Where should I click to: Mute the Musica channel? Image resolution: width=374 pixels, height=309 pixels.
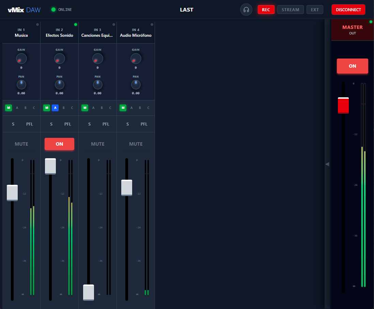21,144
